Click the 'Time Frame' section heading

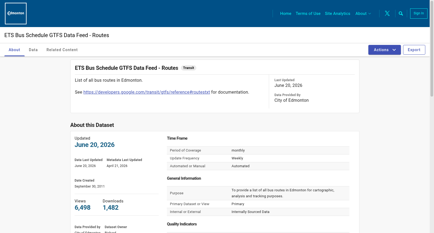pos(177,138)
